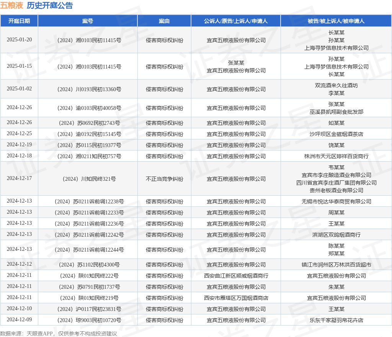Select defendant 沙坪坝区金磁烟酒茶店
392x337 pixels.
[x=336, y=134]
